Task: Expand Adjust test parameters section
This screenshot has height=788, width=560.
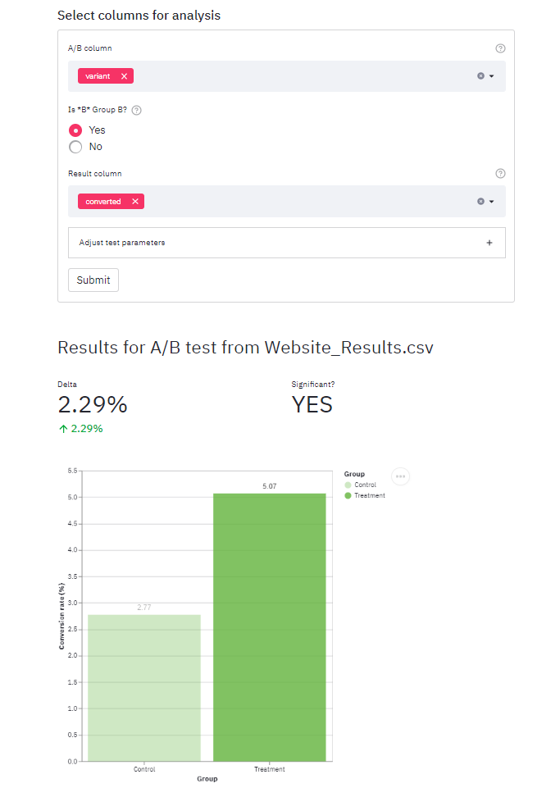Action: pyautogui.click(x=489, y=243)
